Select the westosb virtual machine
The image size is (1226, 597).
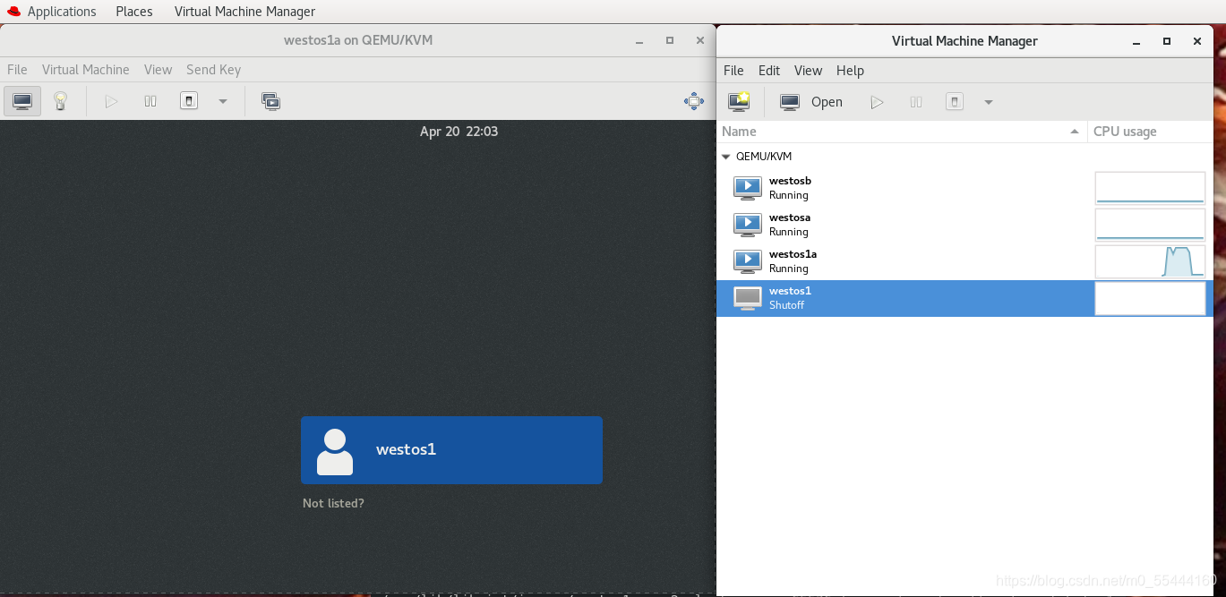click(965, 188)
